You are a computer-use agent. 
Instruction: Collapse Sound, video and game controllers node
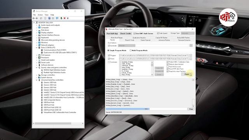pyautogui.click(x=37, y=67)
